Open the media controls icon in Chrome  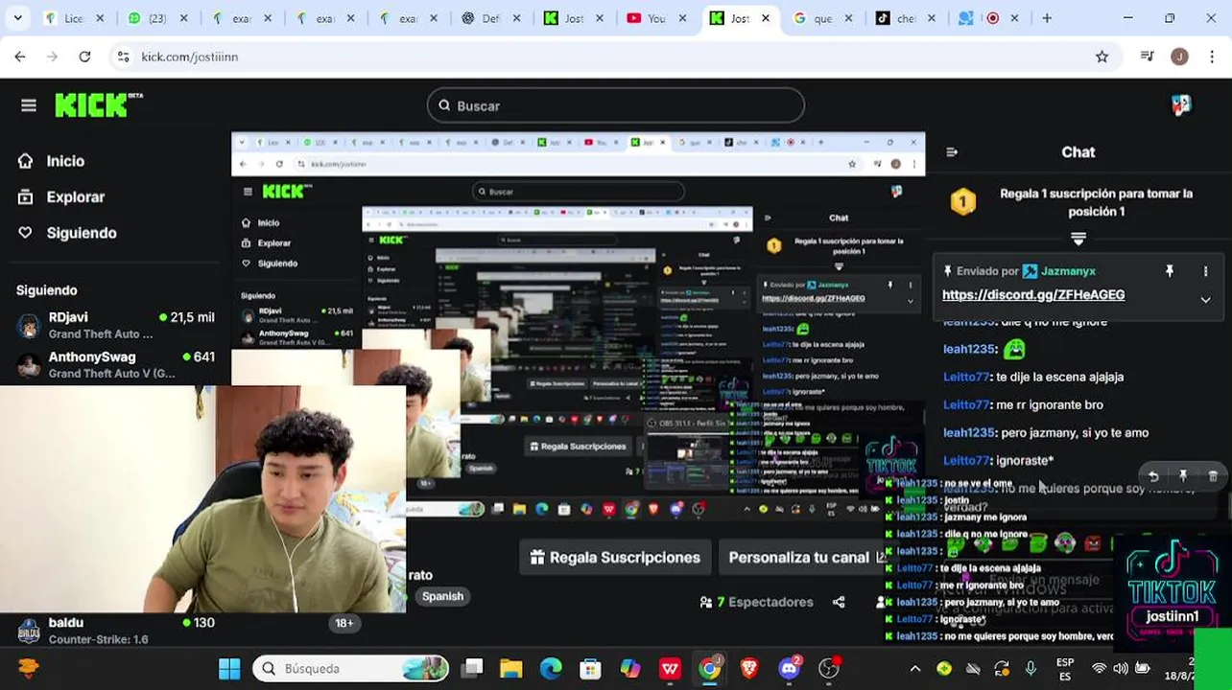tap(1147, 57)
